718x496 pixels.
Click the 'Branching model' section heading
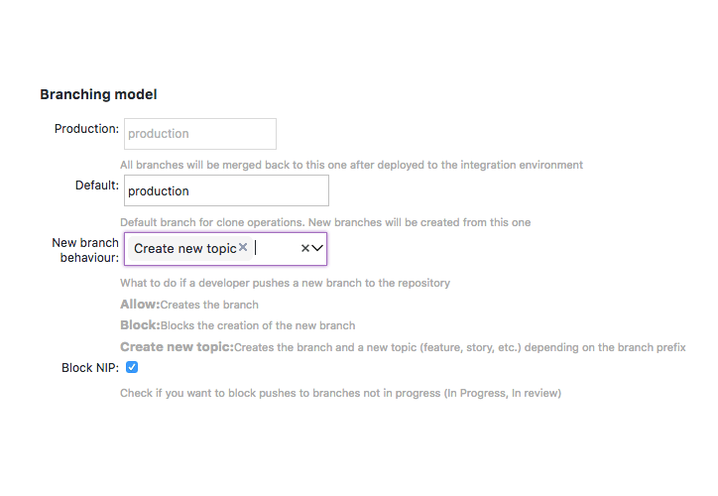click(98, 94)
